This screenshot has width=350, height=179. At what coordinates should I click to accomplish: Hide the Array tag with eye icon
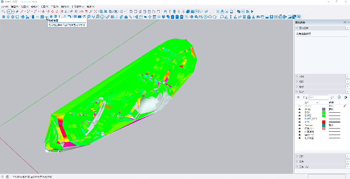pyautogui.click(x=299, y=109)
